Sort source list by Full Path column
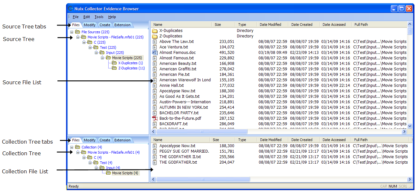This screenshot has width=417, height=193. [379, 25]
